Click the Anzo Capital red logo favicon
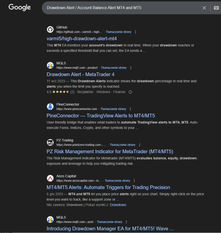This screenshot has width=221, height=233. click(50, 178)
